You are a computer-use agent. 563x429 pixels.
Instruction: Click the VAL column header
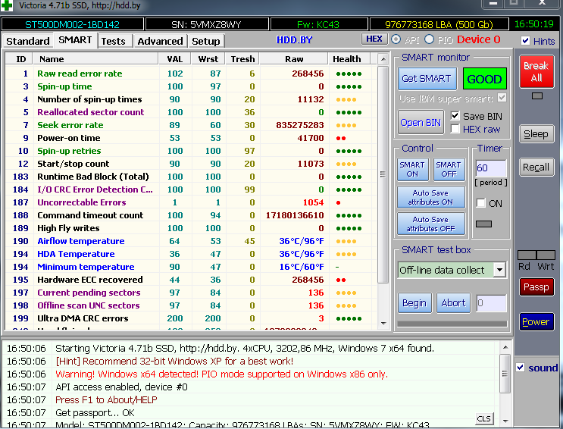[x=175, y=59]
